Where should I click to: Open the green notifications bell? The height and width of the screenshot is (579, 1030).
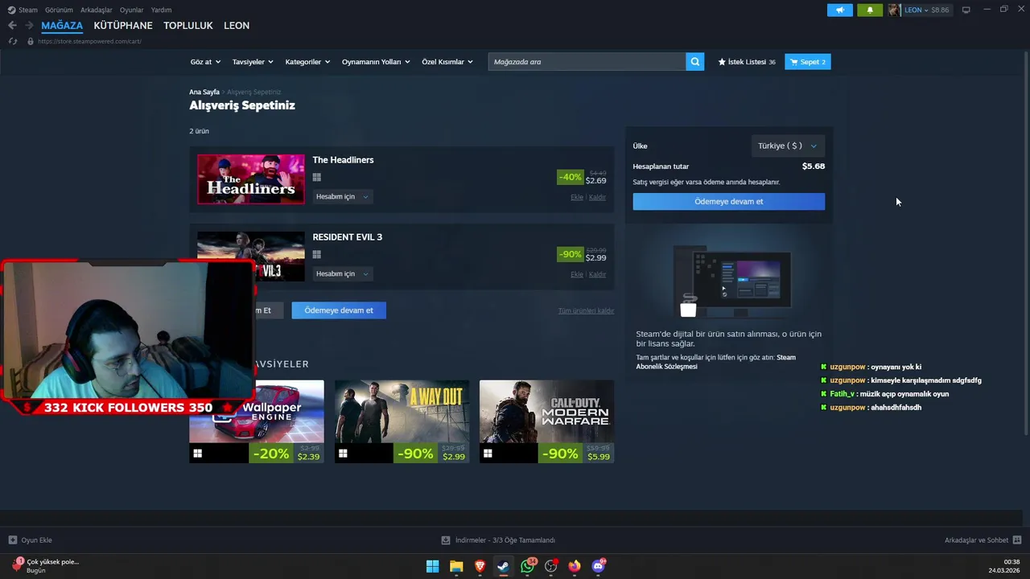coord(870,10)
